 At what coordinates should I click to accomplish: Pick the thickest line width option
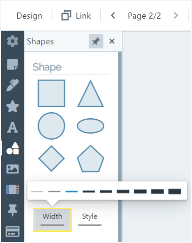click(175, 192)
